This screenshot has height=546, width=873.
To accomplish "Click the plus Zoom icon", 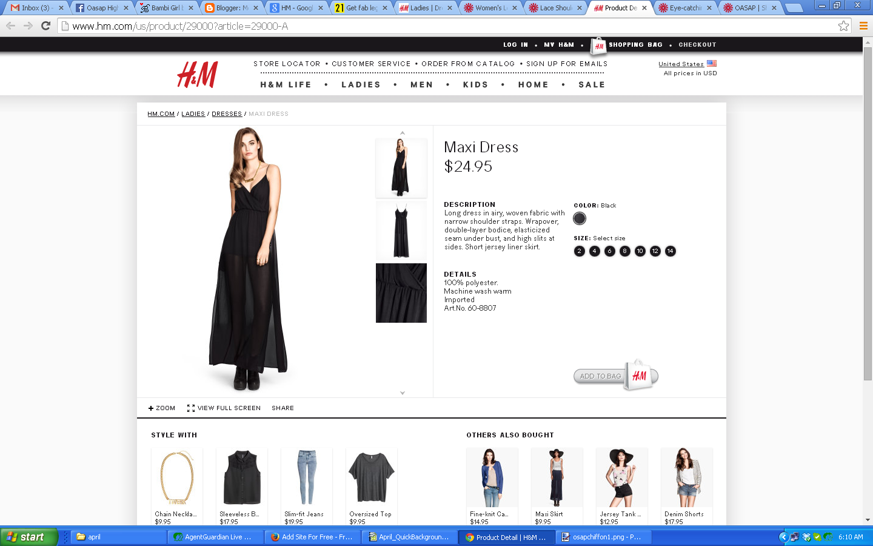I will (x=151, y=408).
